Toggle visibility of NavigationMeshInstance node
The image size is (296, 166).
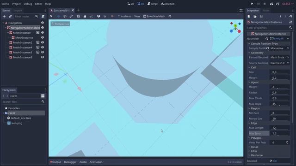pos(43,28)
